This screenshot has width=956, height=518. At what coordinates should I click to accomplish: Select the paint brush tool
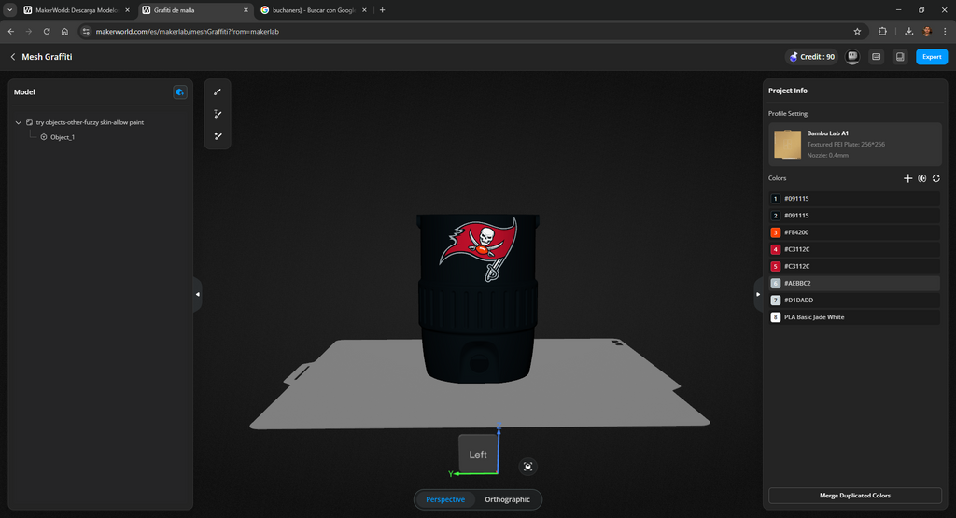(x=217, y=92)
